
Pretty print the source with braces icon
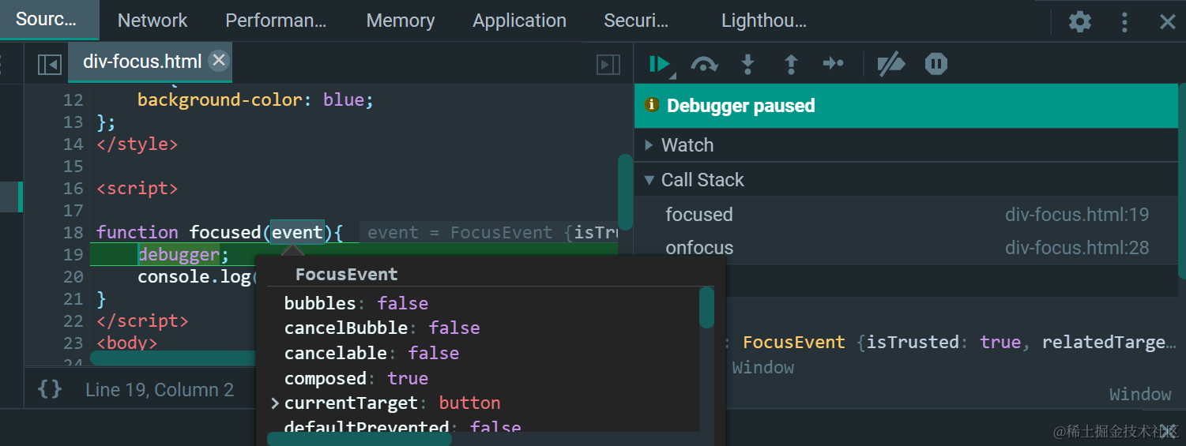coord(50,389)
